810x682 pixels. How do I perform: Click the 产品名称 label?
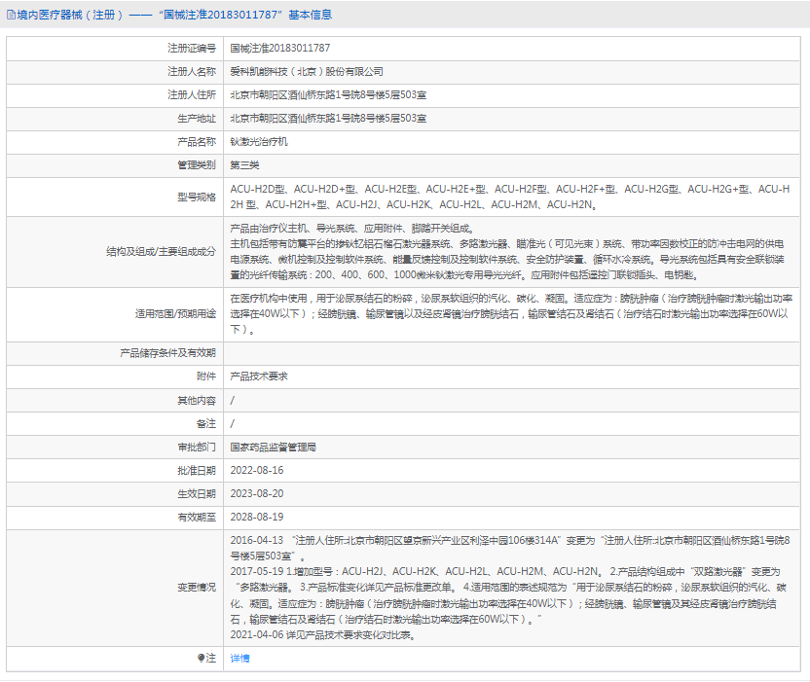(197, 141)
